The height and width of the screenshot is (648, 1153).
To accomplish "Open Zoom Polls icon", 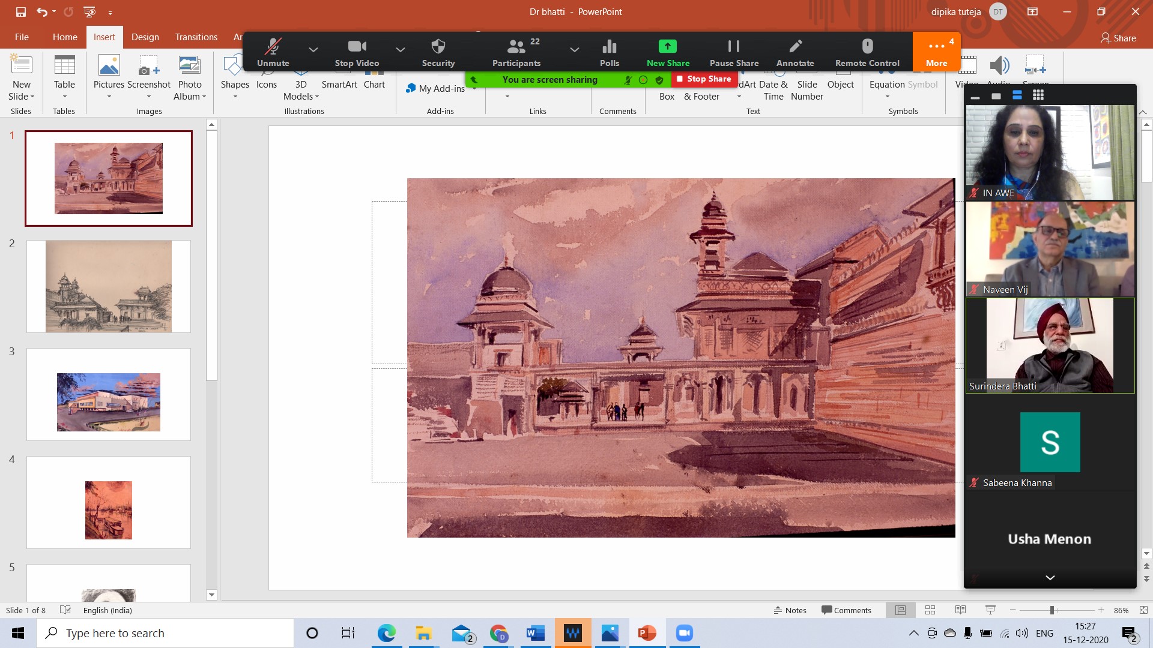I will tap(609, 47).
